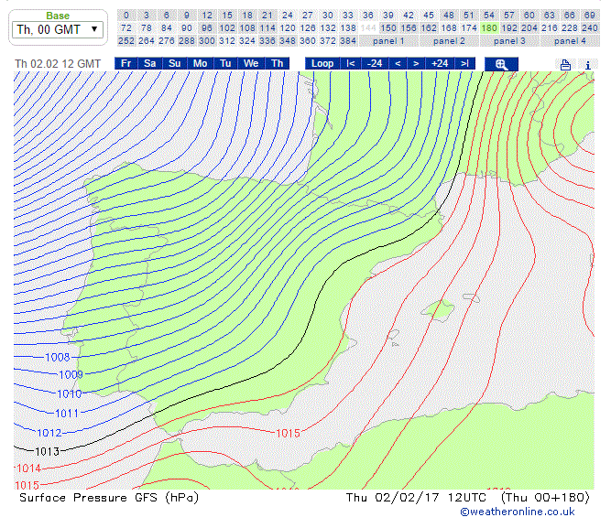Go to next forecast step
Screen dimensions: 611x528
click(x=416, y=63)
